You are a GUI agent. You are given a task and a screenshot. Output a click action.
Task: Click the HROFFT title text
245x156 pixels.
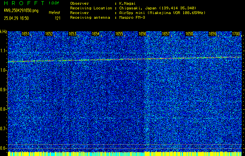(24, 3)
